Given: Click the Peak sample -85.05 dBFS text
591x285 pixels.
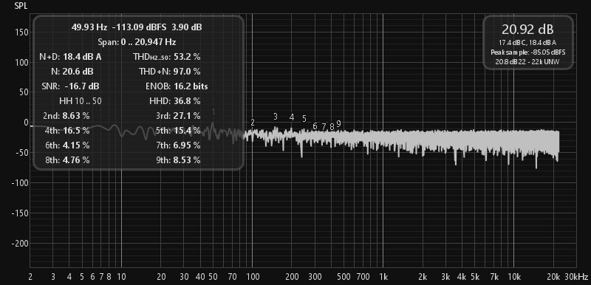Looking at the screenshot, I should point(527,52).
